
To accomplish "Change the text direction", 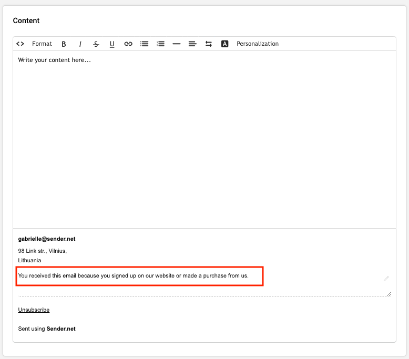I will pos(209,44).
